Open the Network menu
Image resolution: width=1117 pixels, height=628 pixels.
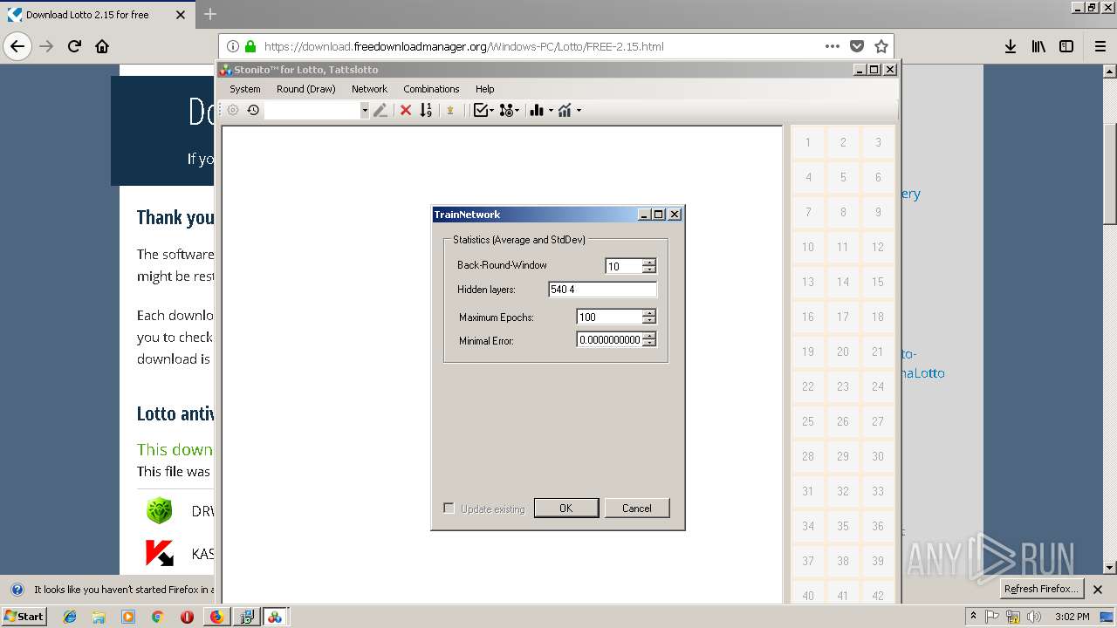[369, 89]
